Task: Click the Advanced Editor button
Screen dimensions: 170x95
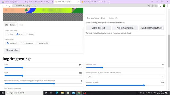Action: tap(12, 50)
